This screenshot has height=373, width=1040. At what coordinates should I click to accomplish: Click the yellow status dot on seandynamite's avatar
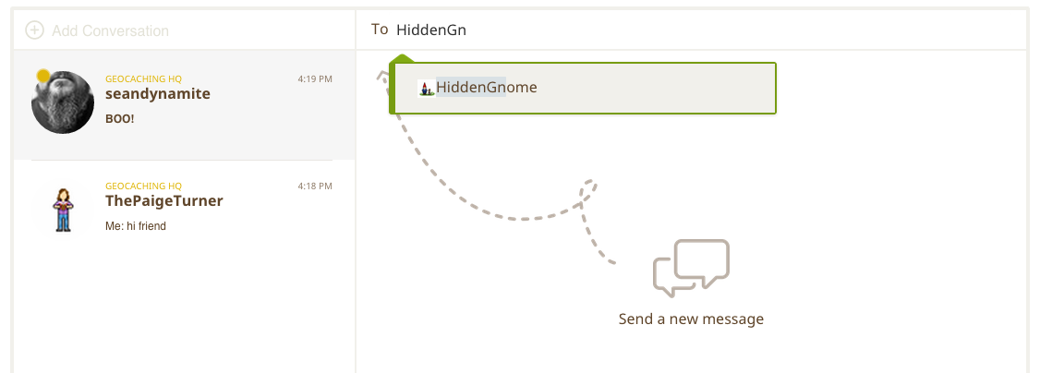tap(43, 76)
